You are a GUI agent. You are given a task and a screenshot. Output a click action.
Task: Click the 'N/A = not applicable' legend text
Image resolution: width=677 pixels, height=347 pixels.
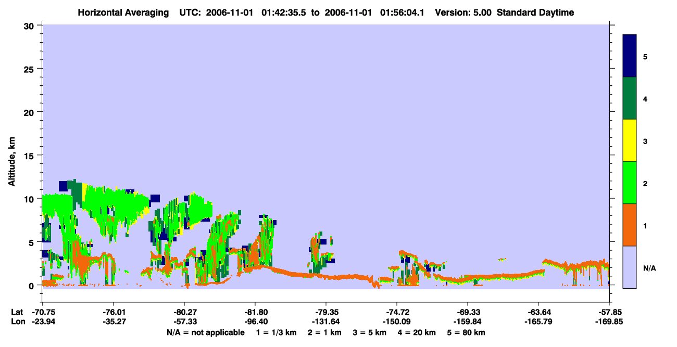tap(205, 332)
